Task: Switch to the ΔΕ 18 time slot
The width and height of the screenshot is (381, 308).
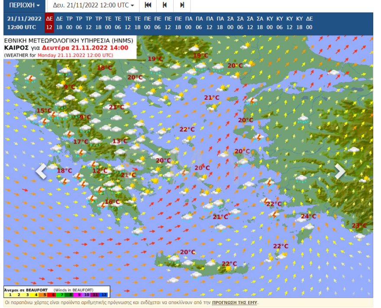Action: [59, 23]
